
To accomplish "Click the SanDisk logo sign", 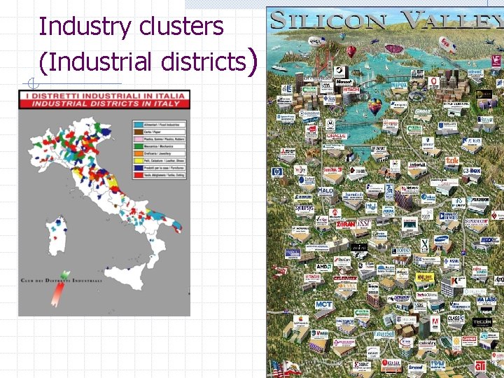I will click(x=332, y=169).
